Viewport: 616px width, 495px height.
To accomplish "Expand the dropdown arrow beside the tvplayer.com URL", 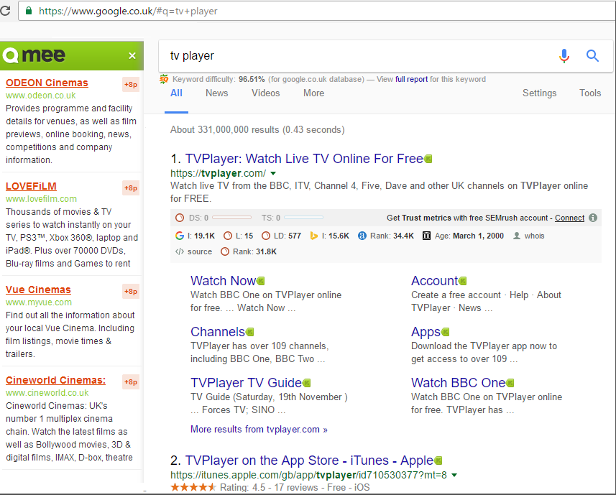I will point(273,174).
